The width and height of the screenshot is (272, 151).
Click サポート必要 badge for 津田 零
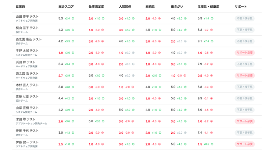pyautogui.click(x=245, y=121)
